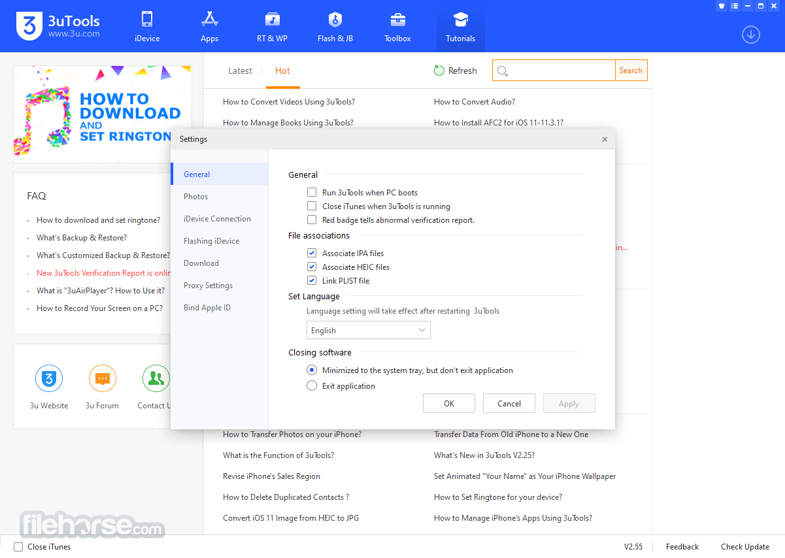785x558 pixels.
Task: Click the Cancel button
Action: [509, 403]
